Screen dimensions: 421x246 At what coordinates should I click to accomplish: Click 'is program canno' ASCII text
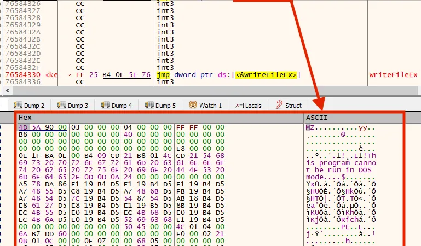pos(341,163)
